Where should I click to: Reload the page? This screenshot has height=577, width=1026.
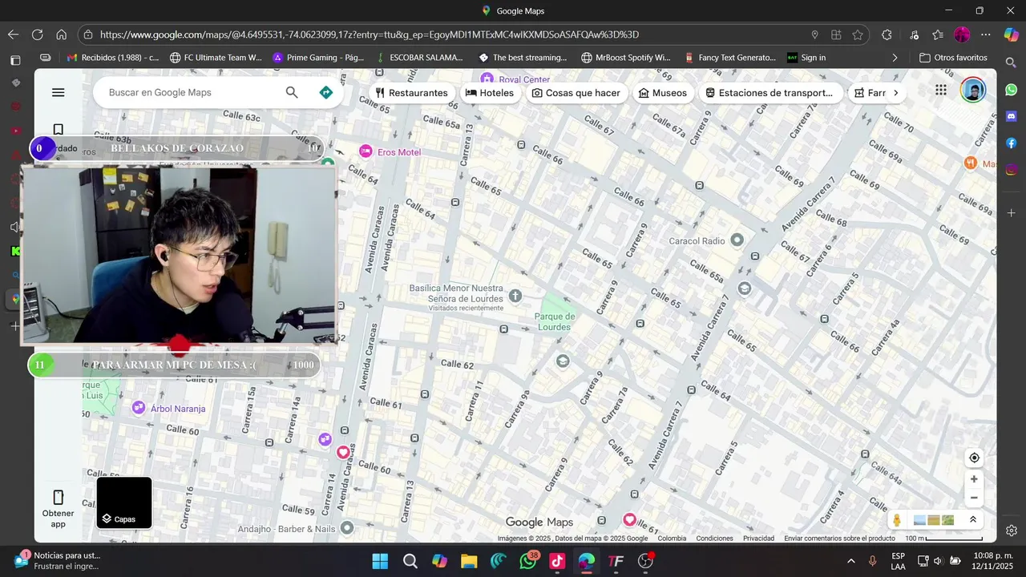point(37,34)
